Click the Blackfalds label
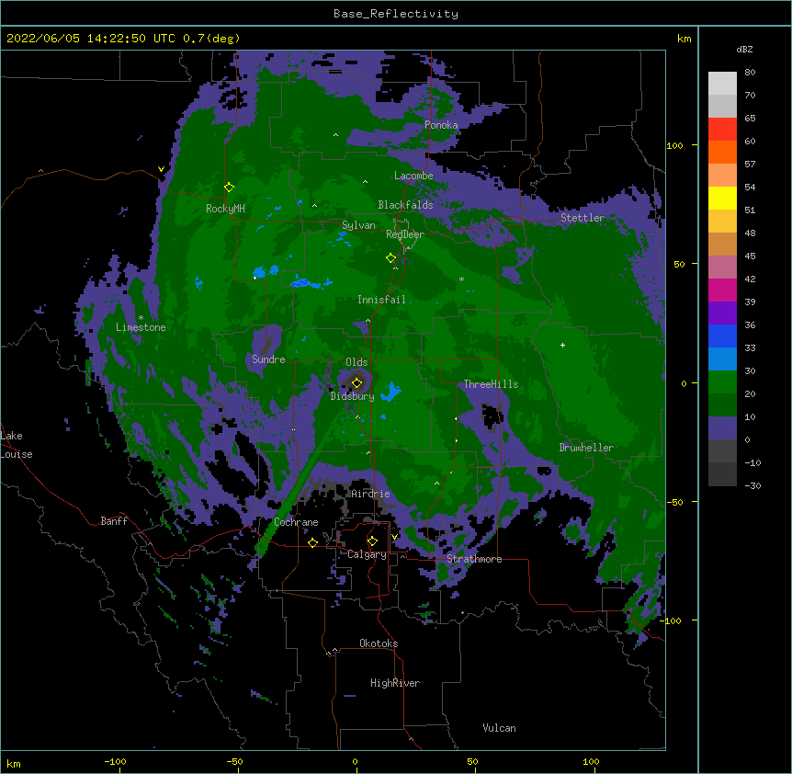The width and height of the screenshot is (792, 774). 405,205
